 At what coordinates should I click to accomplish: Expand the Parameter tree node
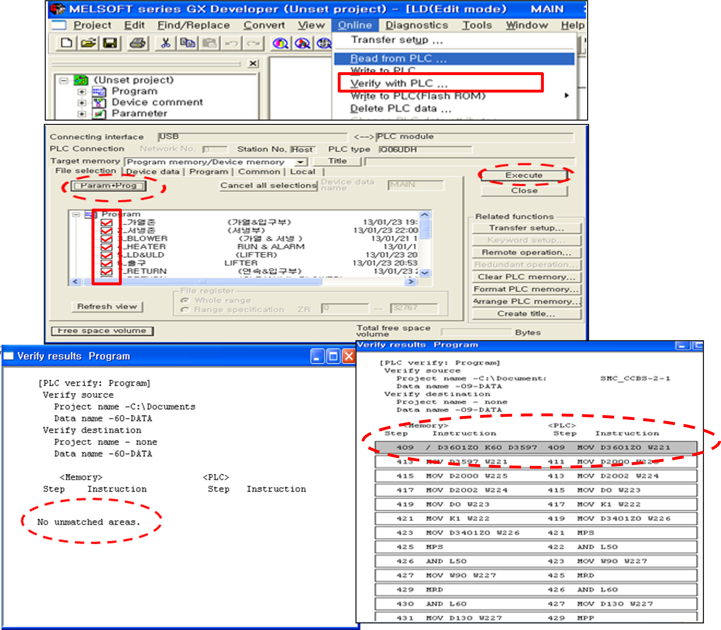coord(81,114)
